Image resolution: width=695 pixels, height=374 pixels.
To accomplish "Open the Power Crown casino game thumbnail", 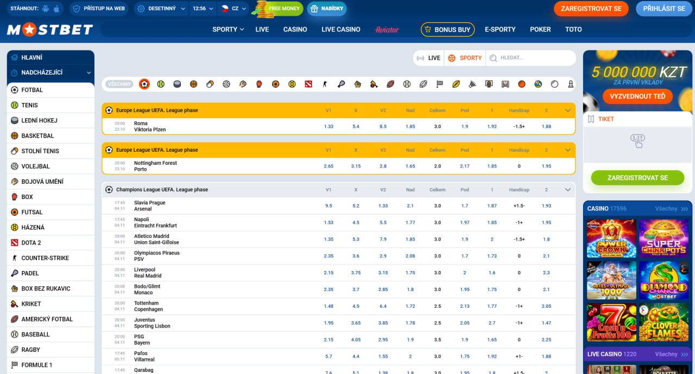I will pyautogui.click(x=611, y=238).
